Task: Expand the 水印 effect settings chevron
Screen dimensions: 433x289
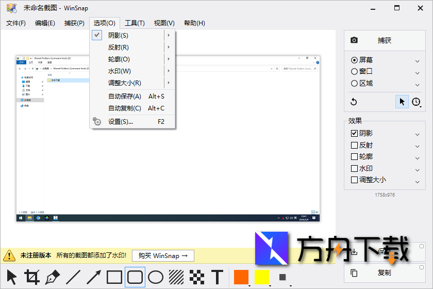Action: pos(417,170)
